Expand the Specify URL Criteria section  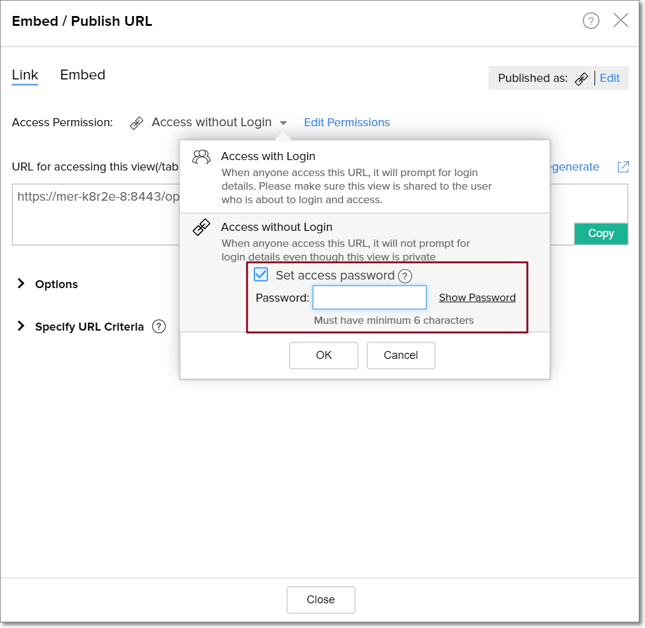coord(22,327)
